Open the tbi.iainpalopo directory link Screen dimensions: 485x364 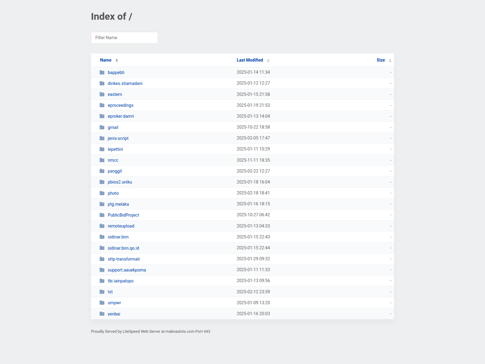click(x=121, y=281)
